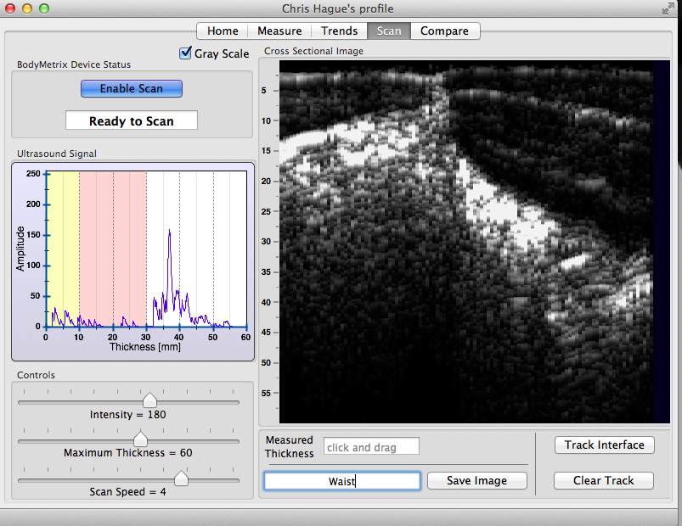The image size is (682, 526).
Task: Open the Measure tab
Action: [279, 31]
